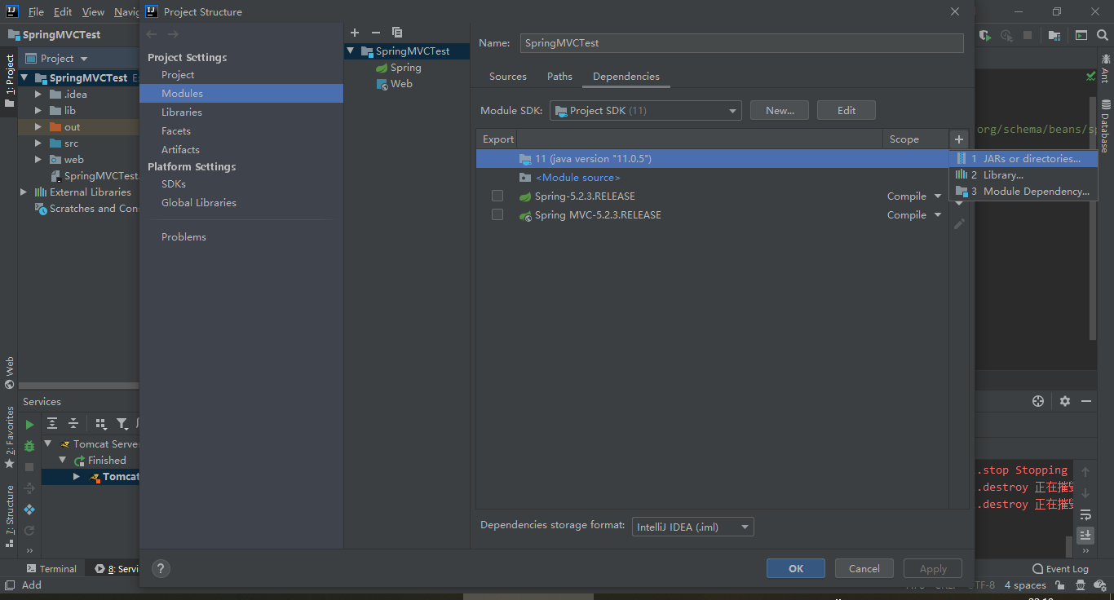Image resolution: width=1114 pixels, height=600 pixels.
Task: Click the scroll-to-end icon in console
Action: 1085,536
